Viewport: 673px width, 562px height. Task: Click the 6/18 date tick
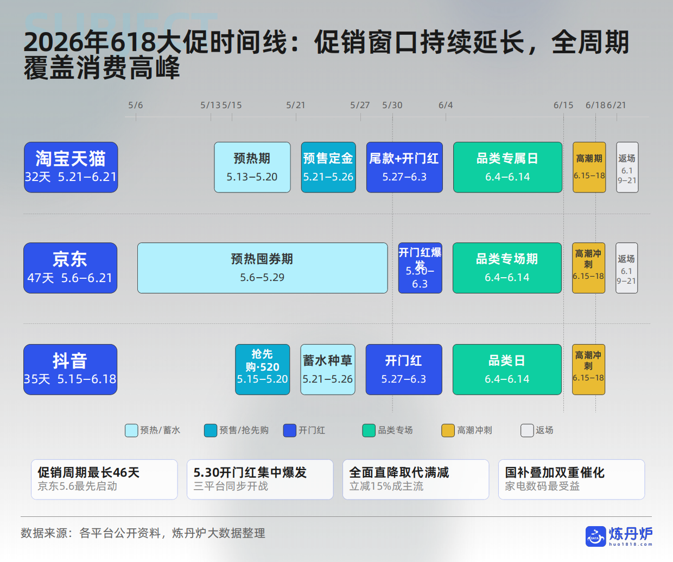point(595,105)
